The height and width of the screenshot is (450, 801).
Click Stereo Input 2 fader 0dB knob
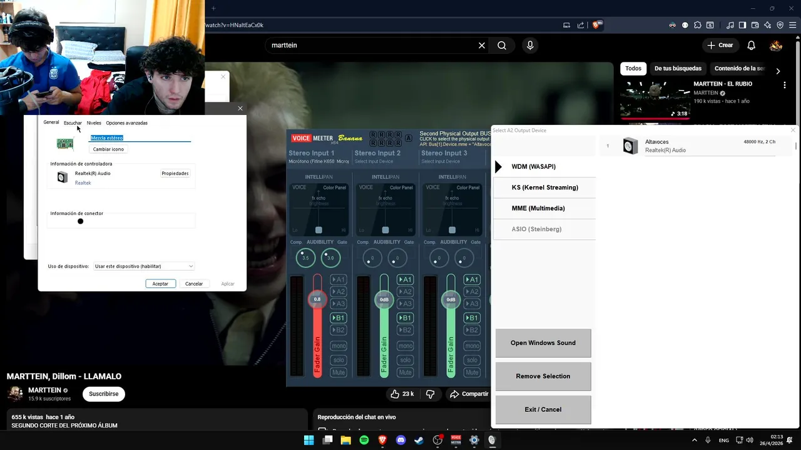(384, 299)
